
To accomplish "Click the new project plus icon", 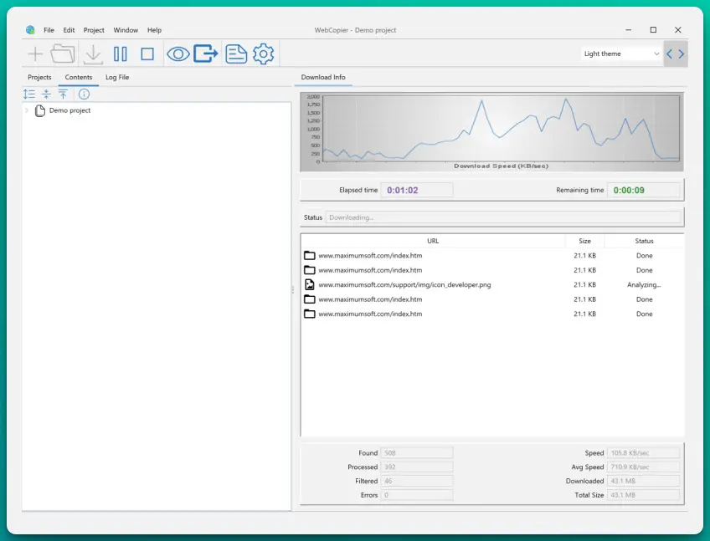I will [35, 54].
